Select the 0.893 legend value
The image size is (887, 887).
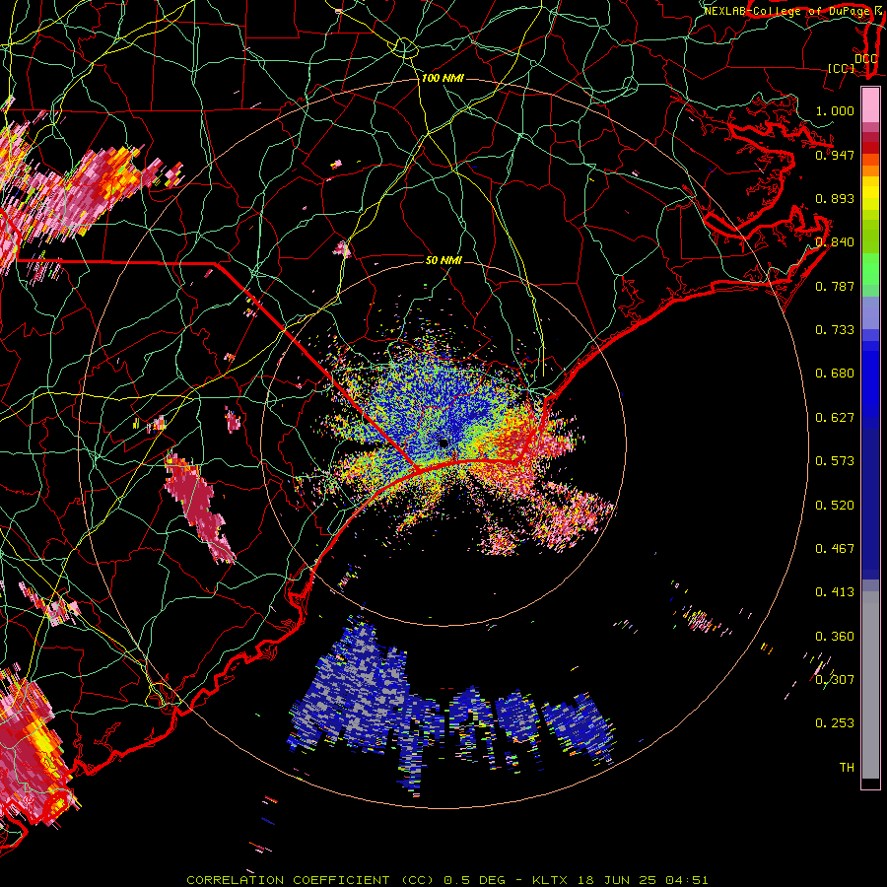(835, 198)
